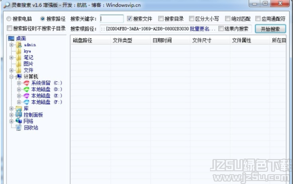The height and width of the screenshot is (184, 293).
Task: Click the 文件 folder icon
Action: coord(19,70)
